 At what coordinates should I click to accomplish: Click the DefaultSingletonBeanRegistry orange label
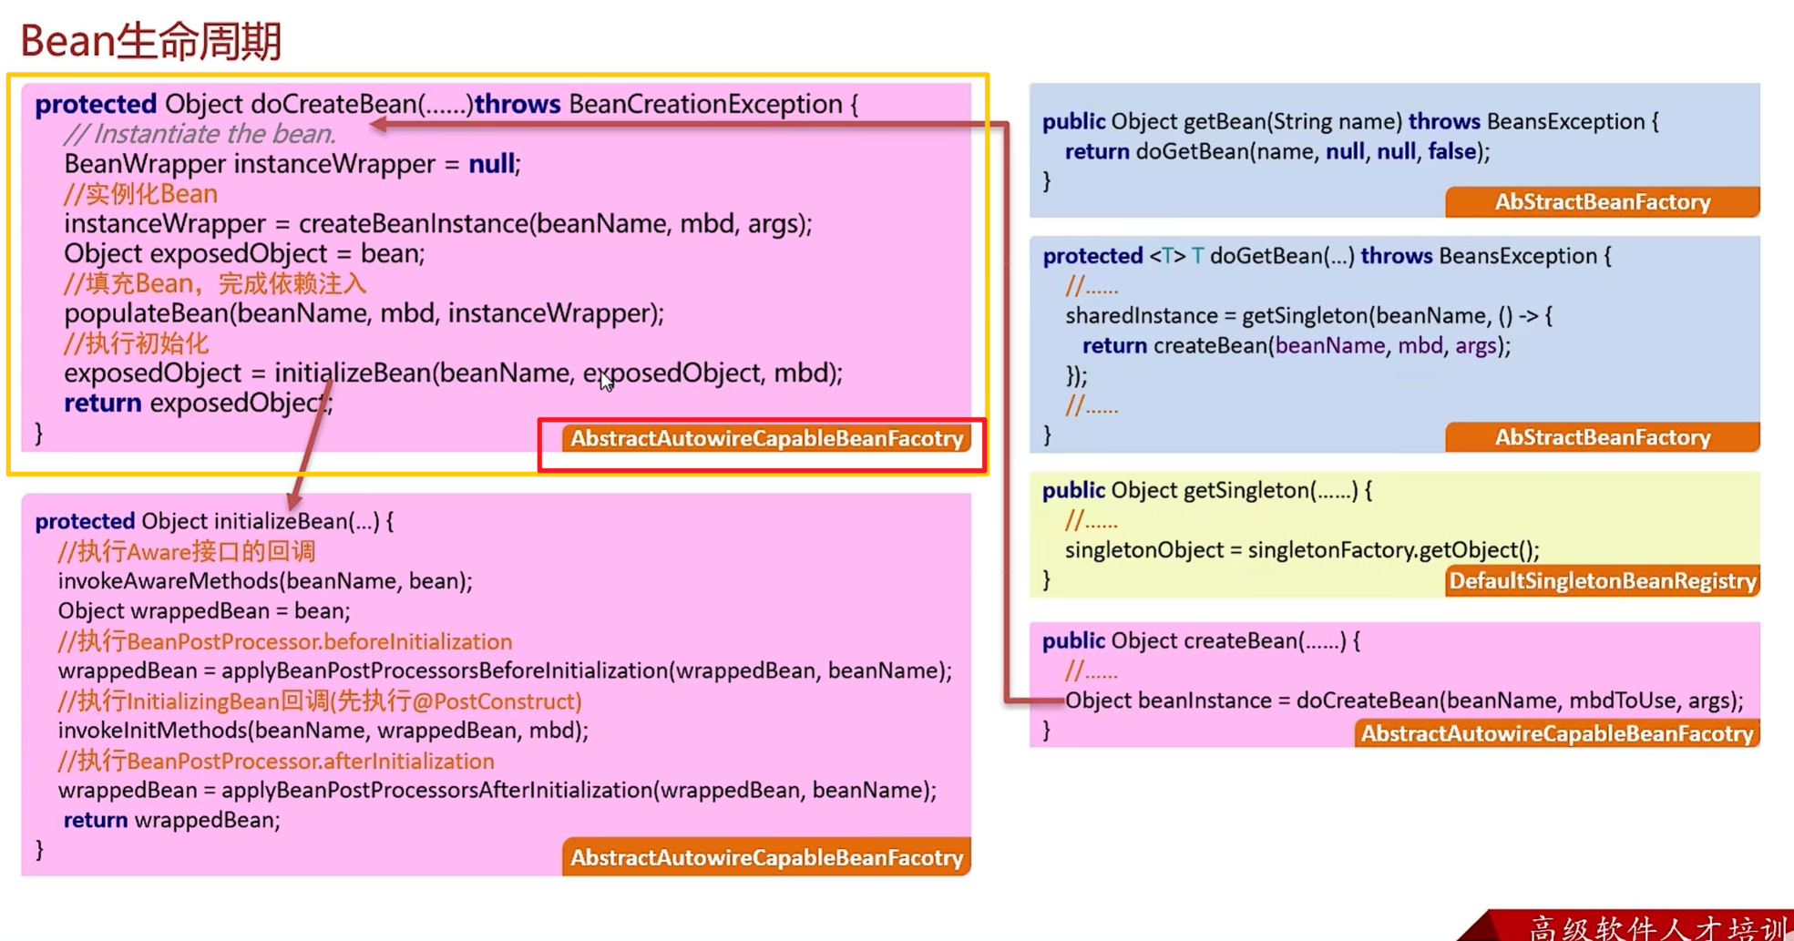coord(1602,581)
